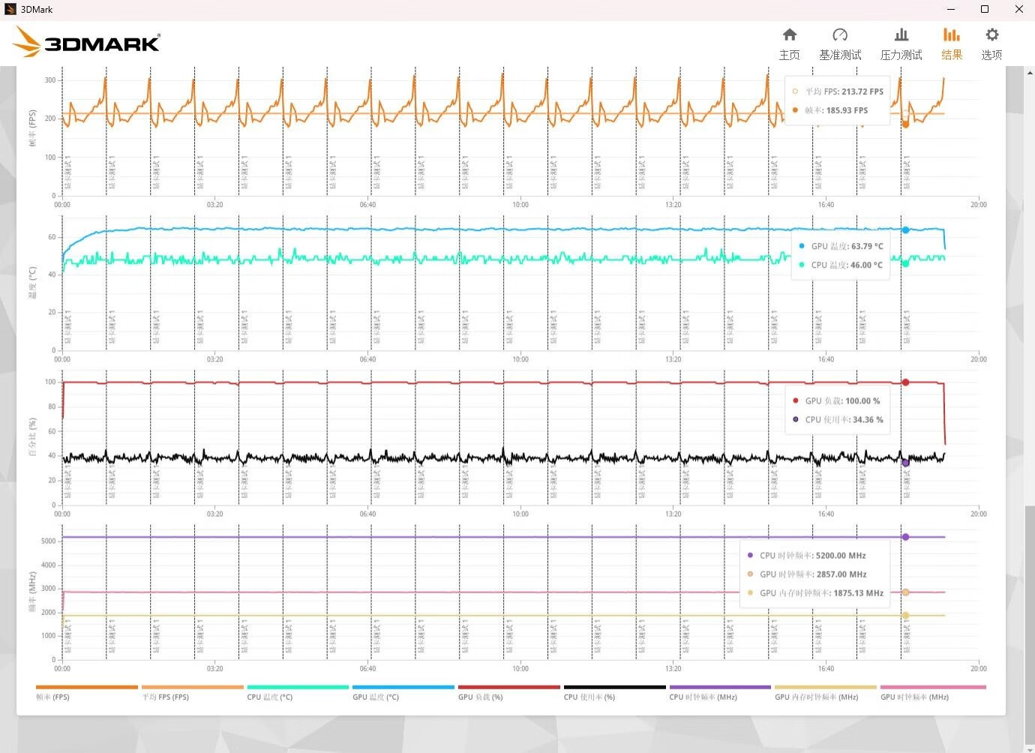
Task: Click the GPU 内存时钟频率: 1875.13 MHz tooltip entry
Action: click(x=815, y=593)
